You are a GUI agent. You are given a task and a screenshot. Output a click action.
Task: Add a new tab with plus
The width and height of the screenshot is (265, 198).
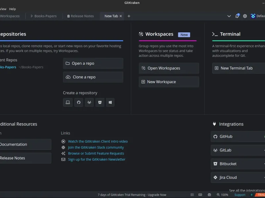pos(129,16)
